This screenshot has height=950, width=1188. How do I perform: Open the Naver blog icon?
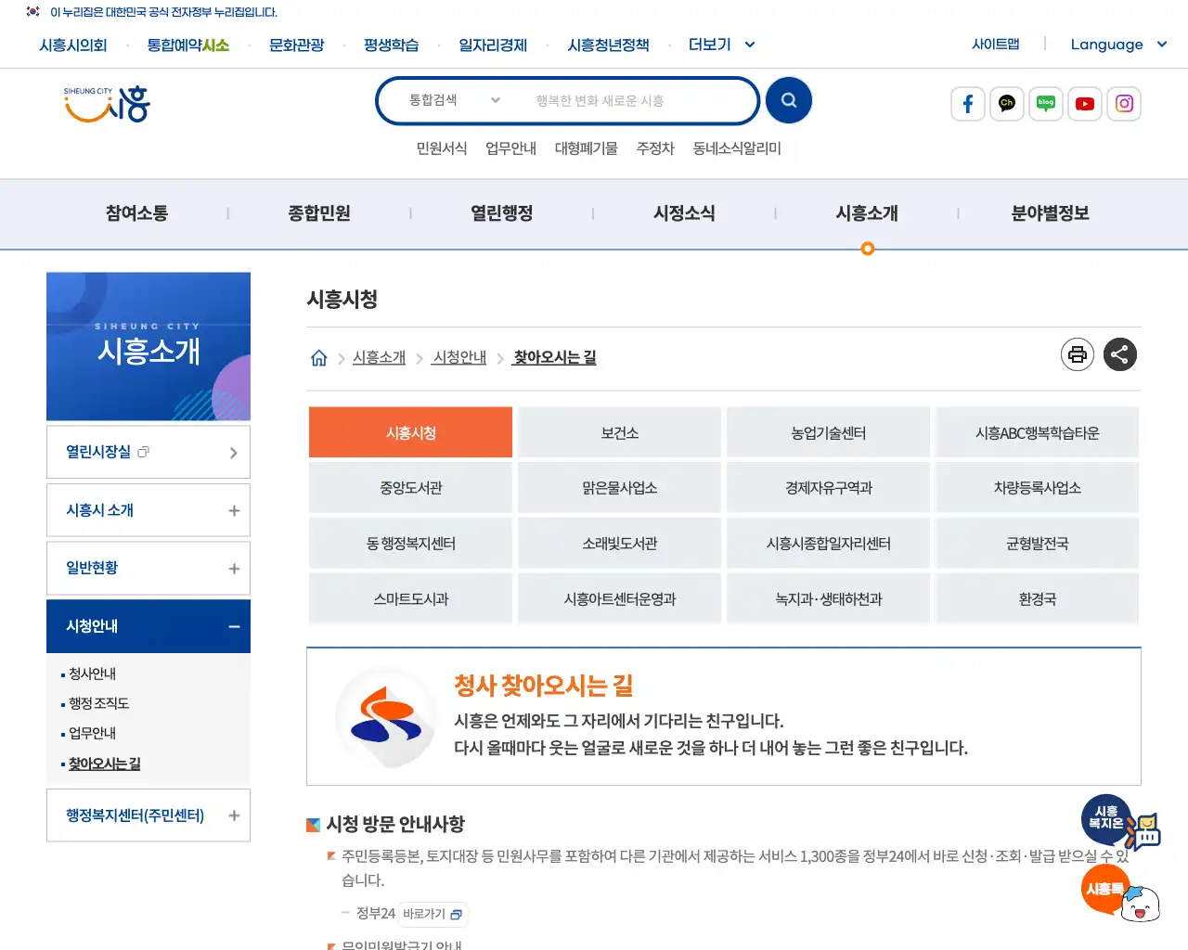[x=1046, y=104]
